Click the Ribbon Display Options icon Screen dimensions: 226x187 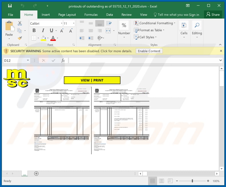tap(188, 6)
